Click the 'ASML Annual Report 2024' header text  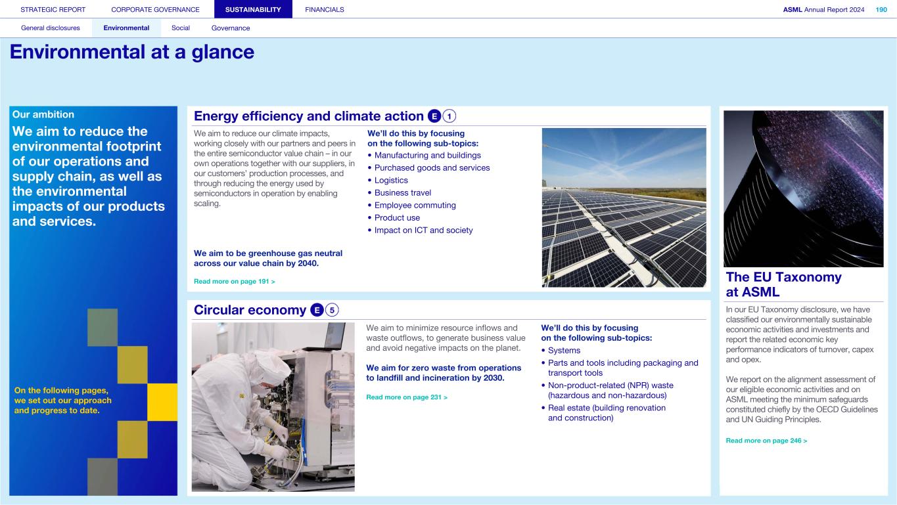point(824,9)
